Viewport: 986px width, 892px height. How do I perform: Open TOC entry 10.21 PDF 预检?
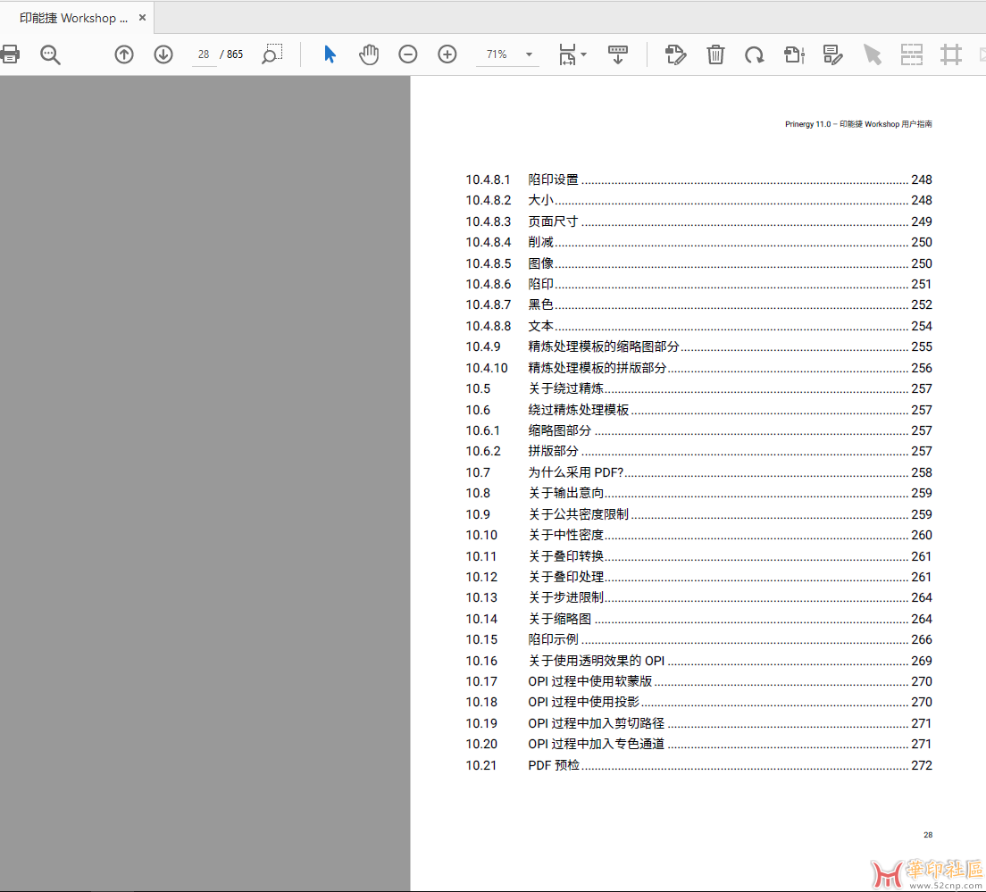(698, 765)
